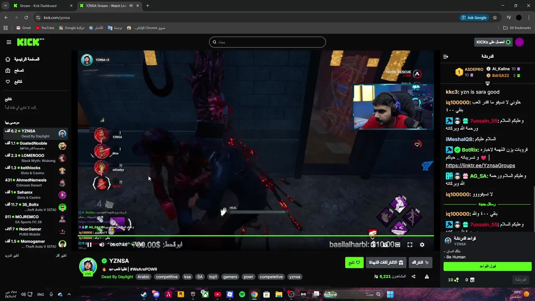
Task: Open tab search dropdown arrow
Action: (5, 6)
